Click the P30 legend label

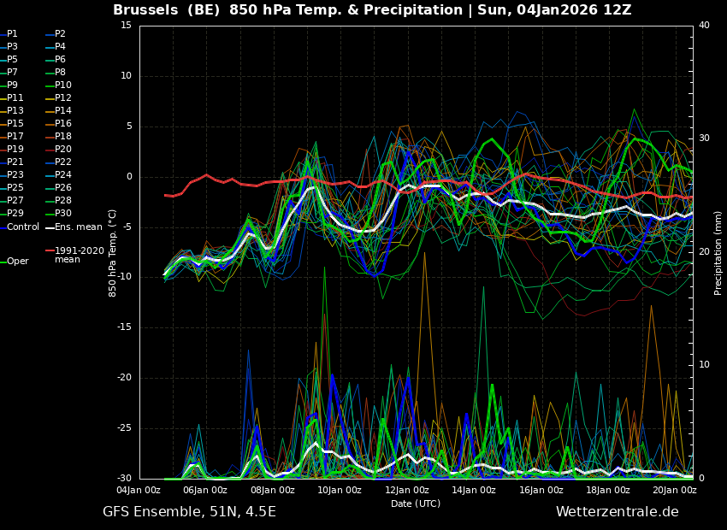point(63,213)
